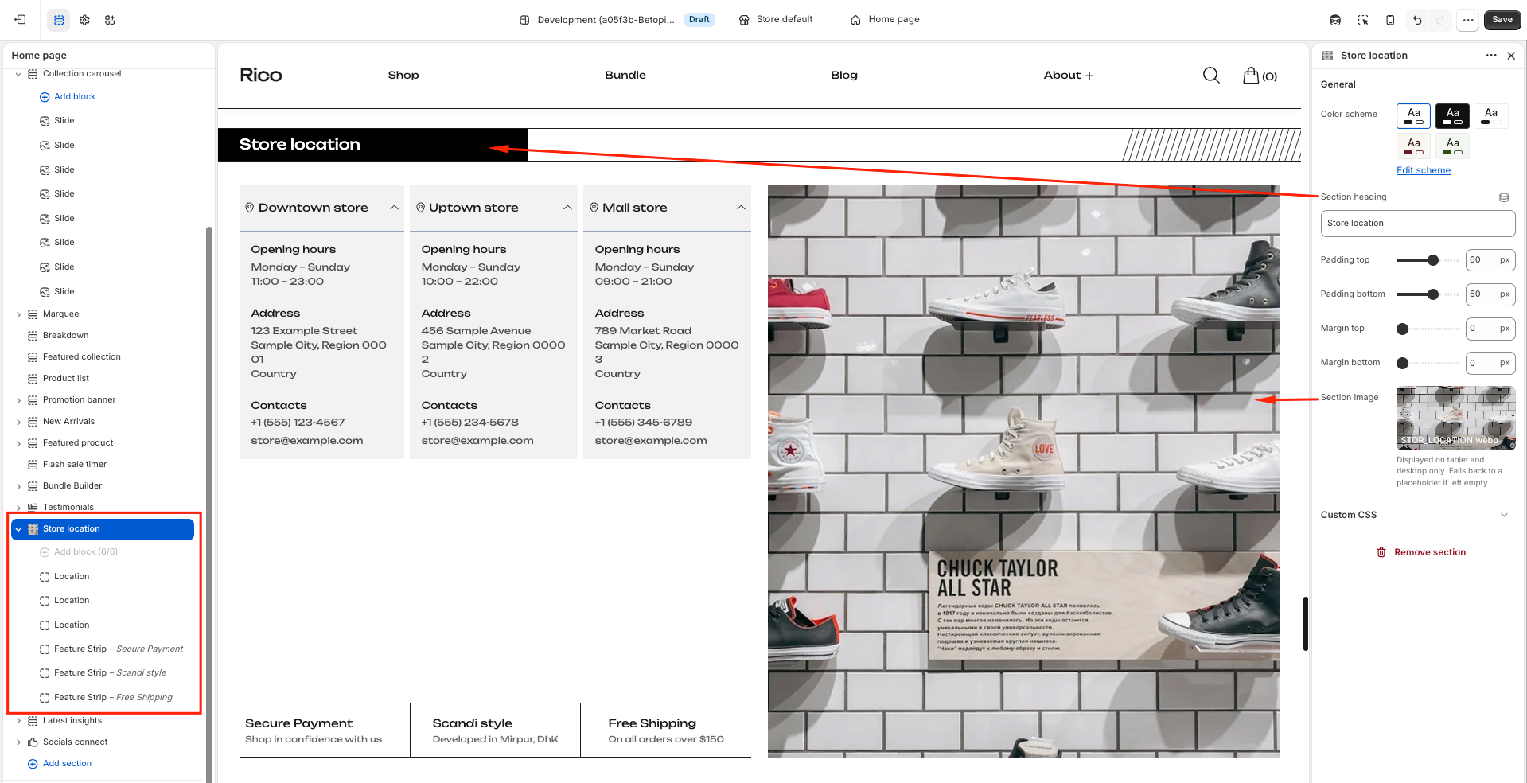This screenshot has width=1527, height=783.
Task: Click Add section link
Action: (x=67, y=764)
